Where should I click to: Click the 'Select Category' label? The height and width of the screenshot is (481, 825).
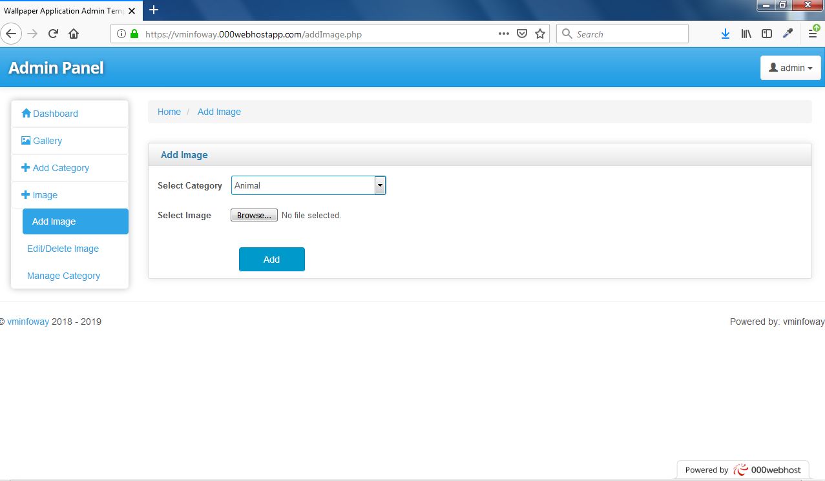[190, 185]
